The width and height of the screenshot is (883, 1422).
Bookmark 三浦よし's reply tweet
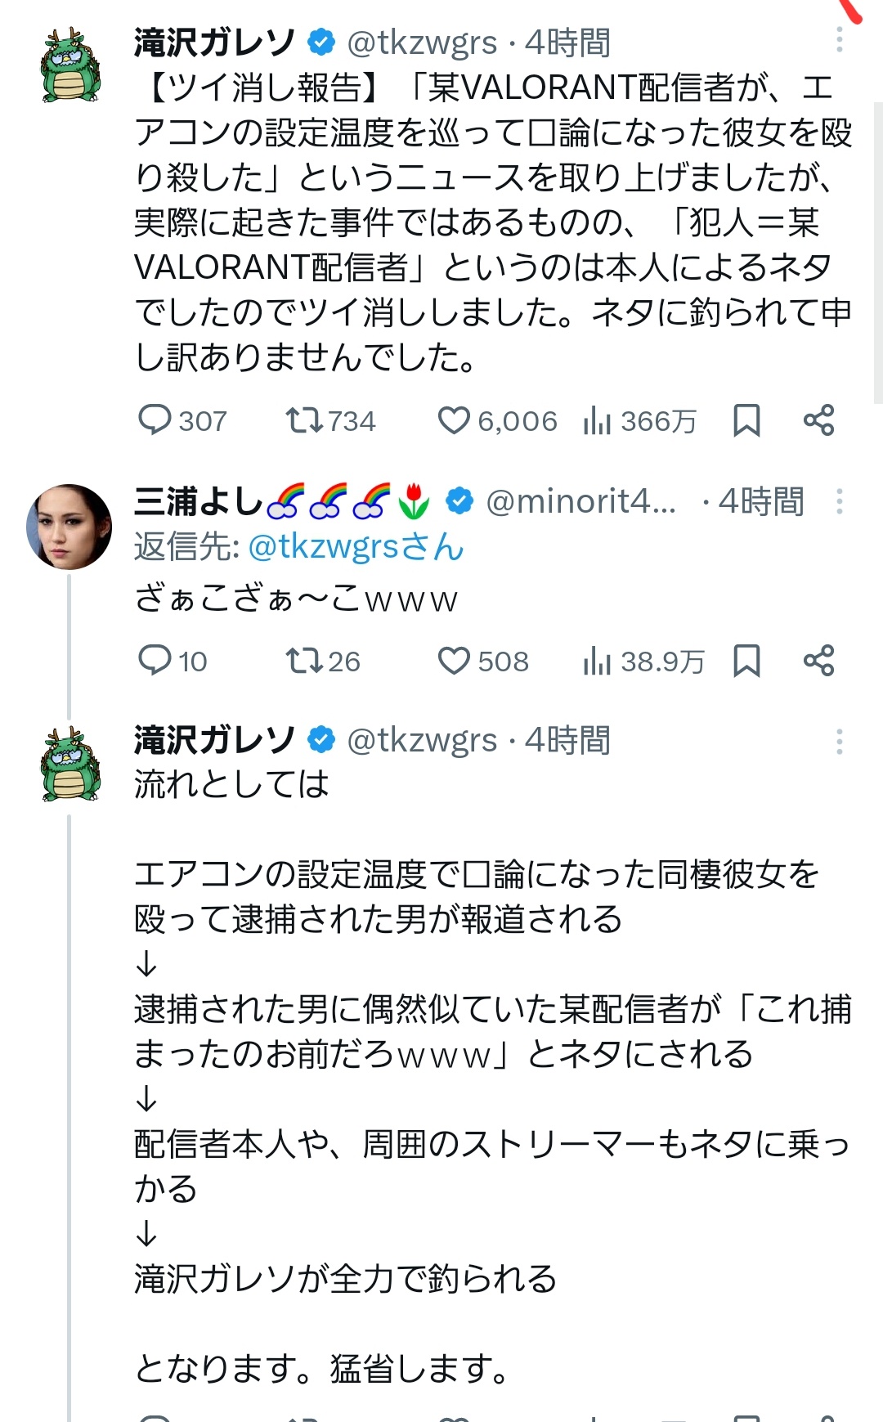(746, 661)
